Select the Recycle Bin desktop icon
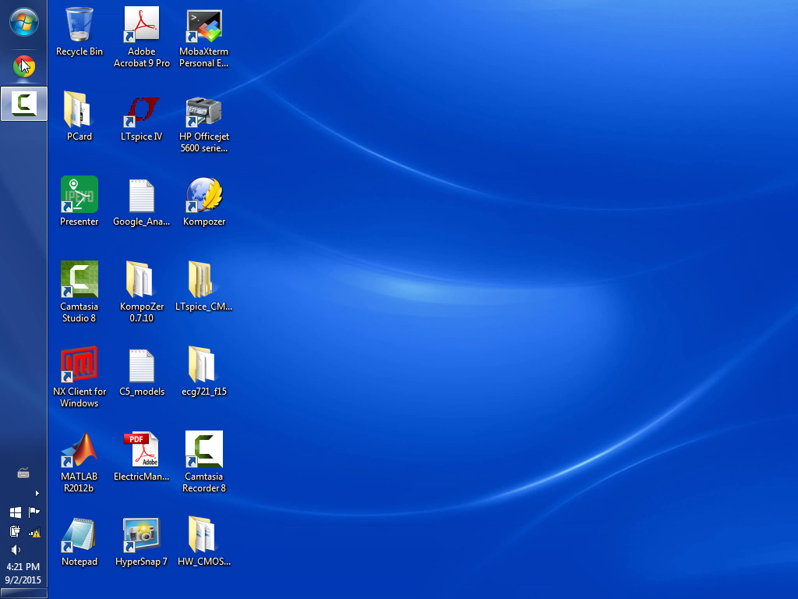The image size is (798, 599). pos(79,25)
